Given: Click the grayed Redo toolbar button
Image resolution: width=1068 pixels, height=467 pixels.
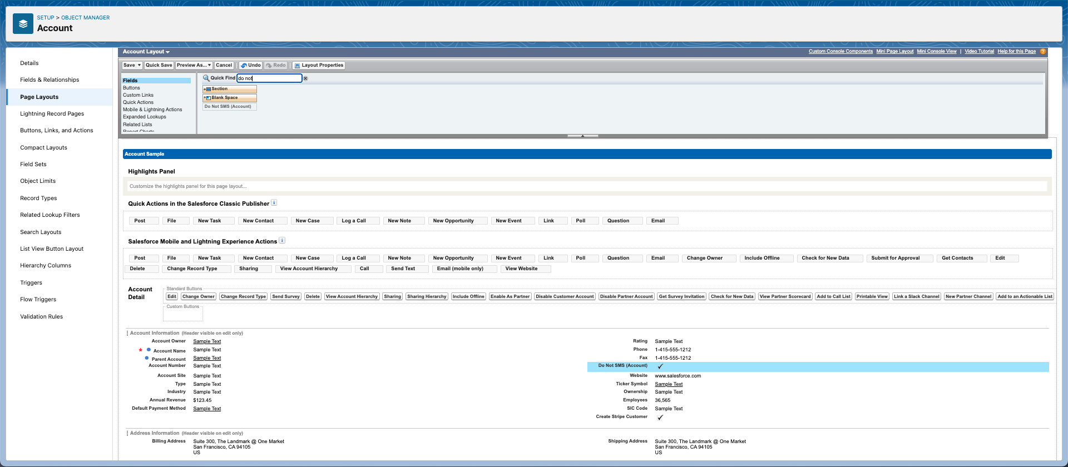Looking at the screenshot, I should 276,66.
